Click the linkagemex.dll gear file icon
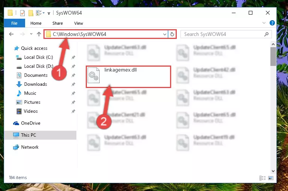Viewport: 288px width, 191px height. point(94,75)
